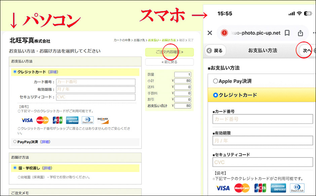Tap 次へ button on mobile header
Viewport: 316px width, 196px height.
(305, 51)
